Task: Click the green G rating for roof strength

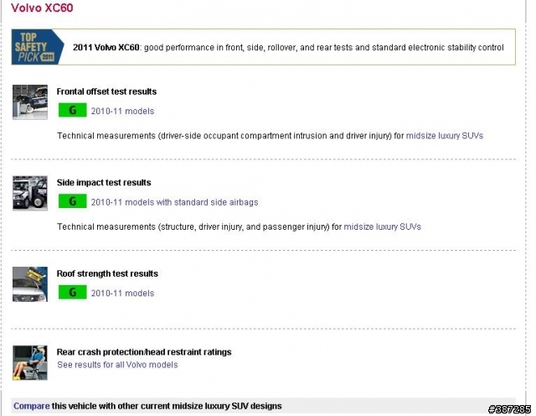Action: point(73,293)
